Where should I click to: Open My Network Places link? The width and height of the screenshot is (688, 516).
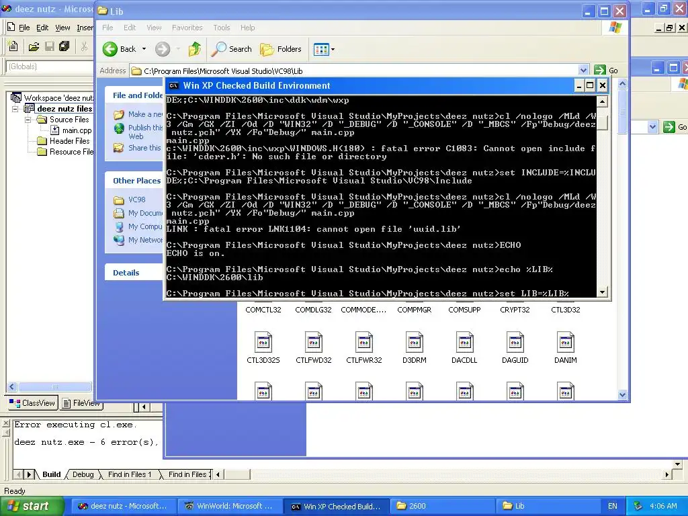tap(145, 240)
